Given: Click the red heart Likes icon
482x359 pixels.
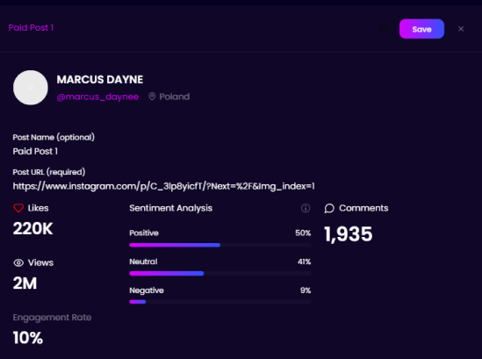Looking at the screenshot, I should click(18, 208).
